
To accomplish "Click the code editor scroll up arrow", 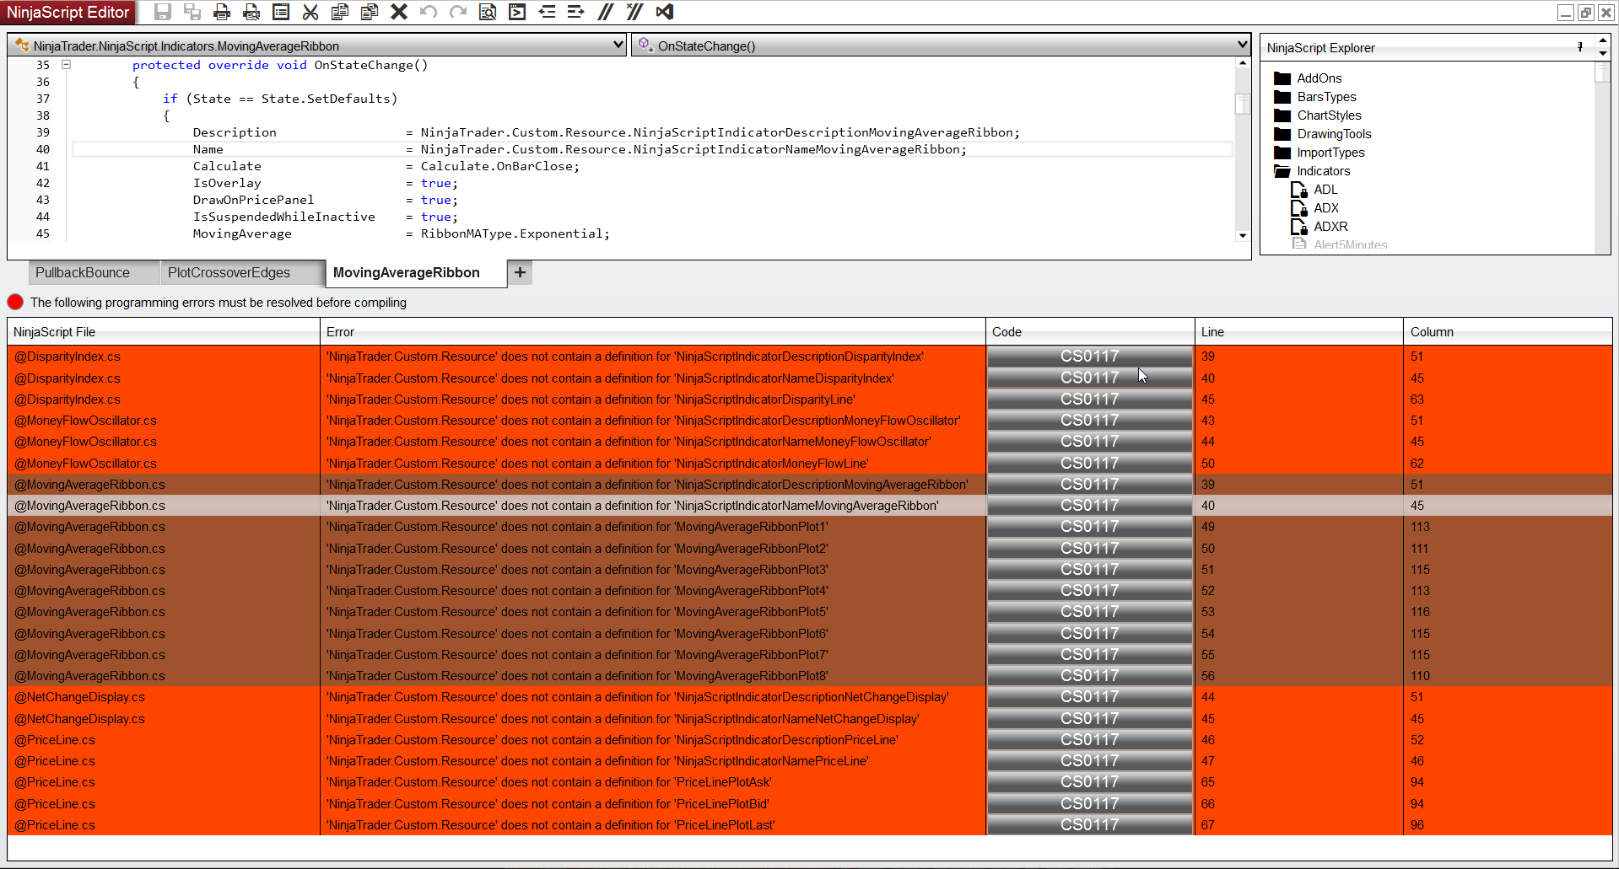I will 1242,63.
